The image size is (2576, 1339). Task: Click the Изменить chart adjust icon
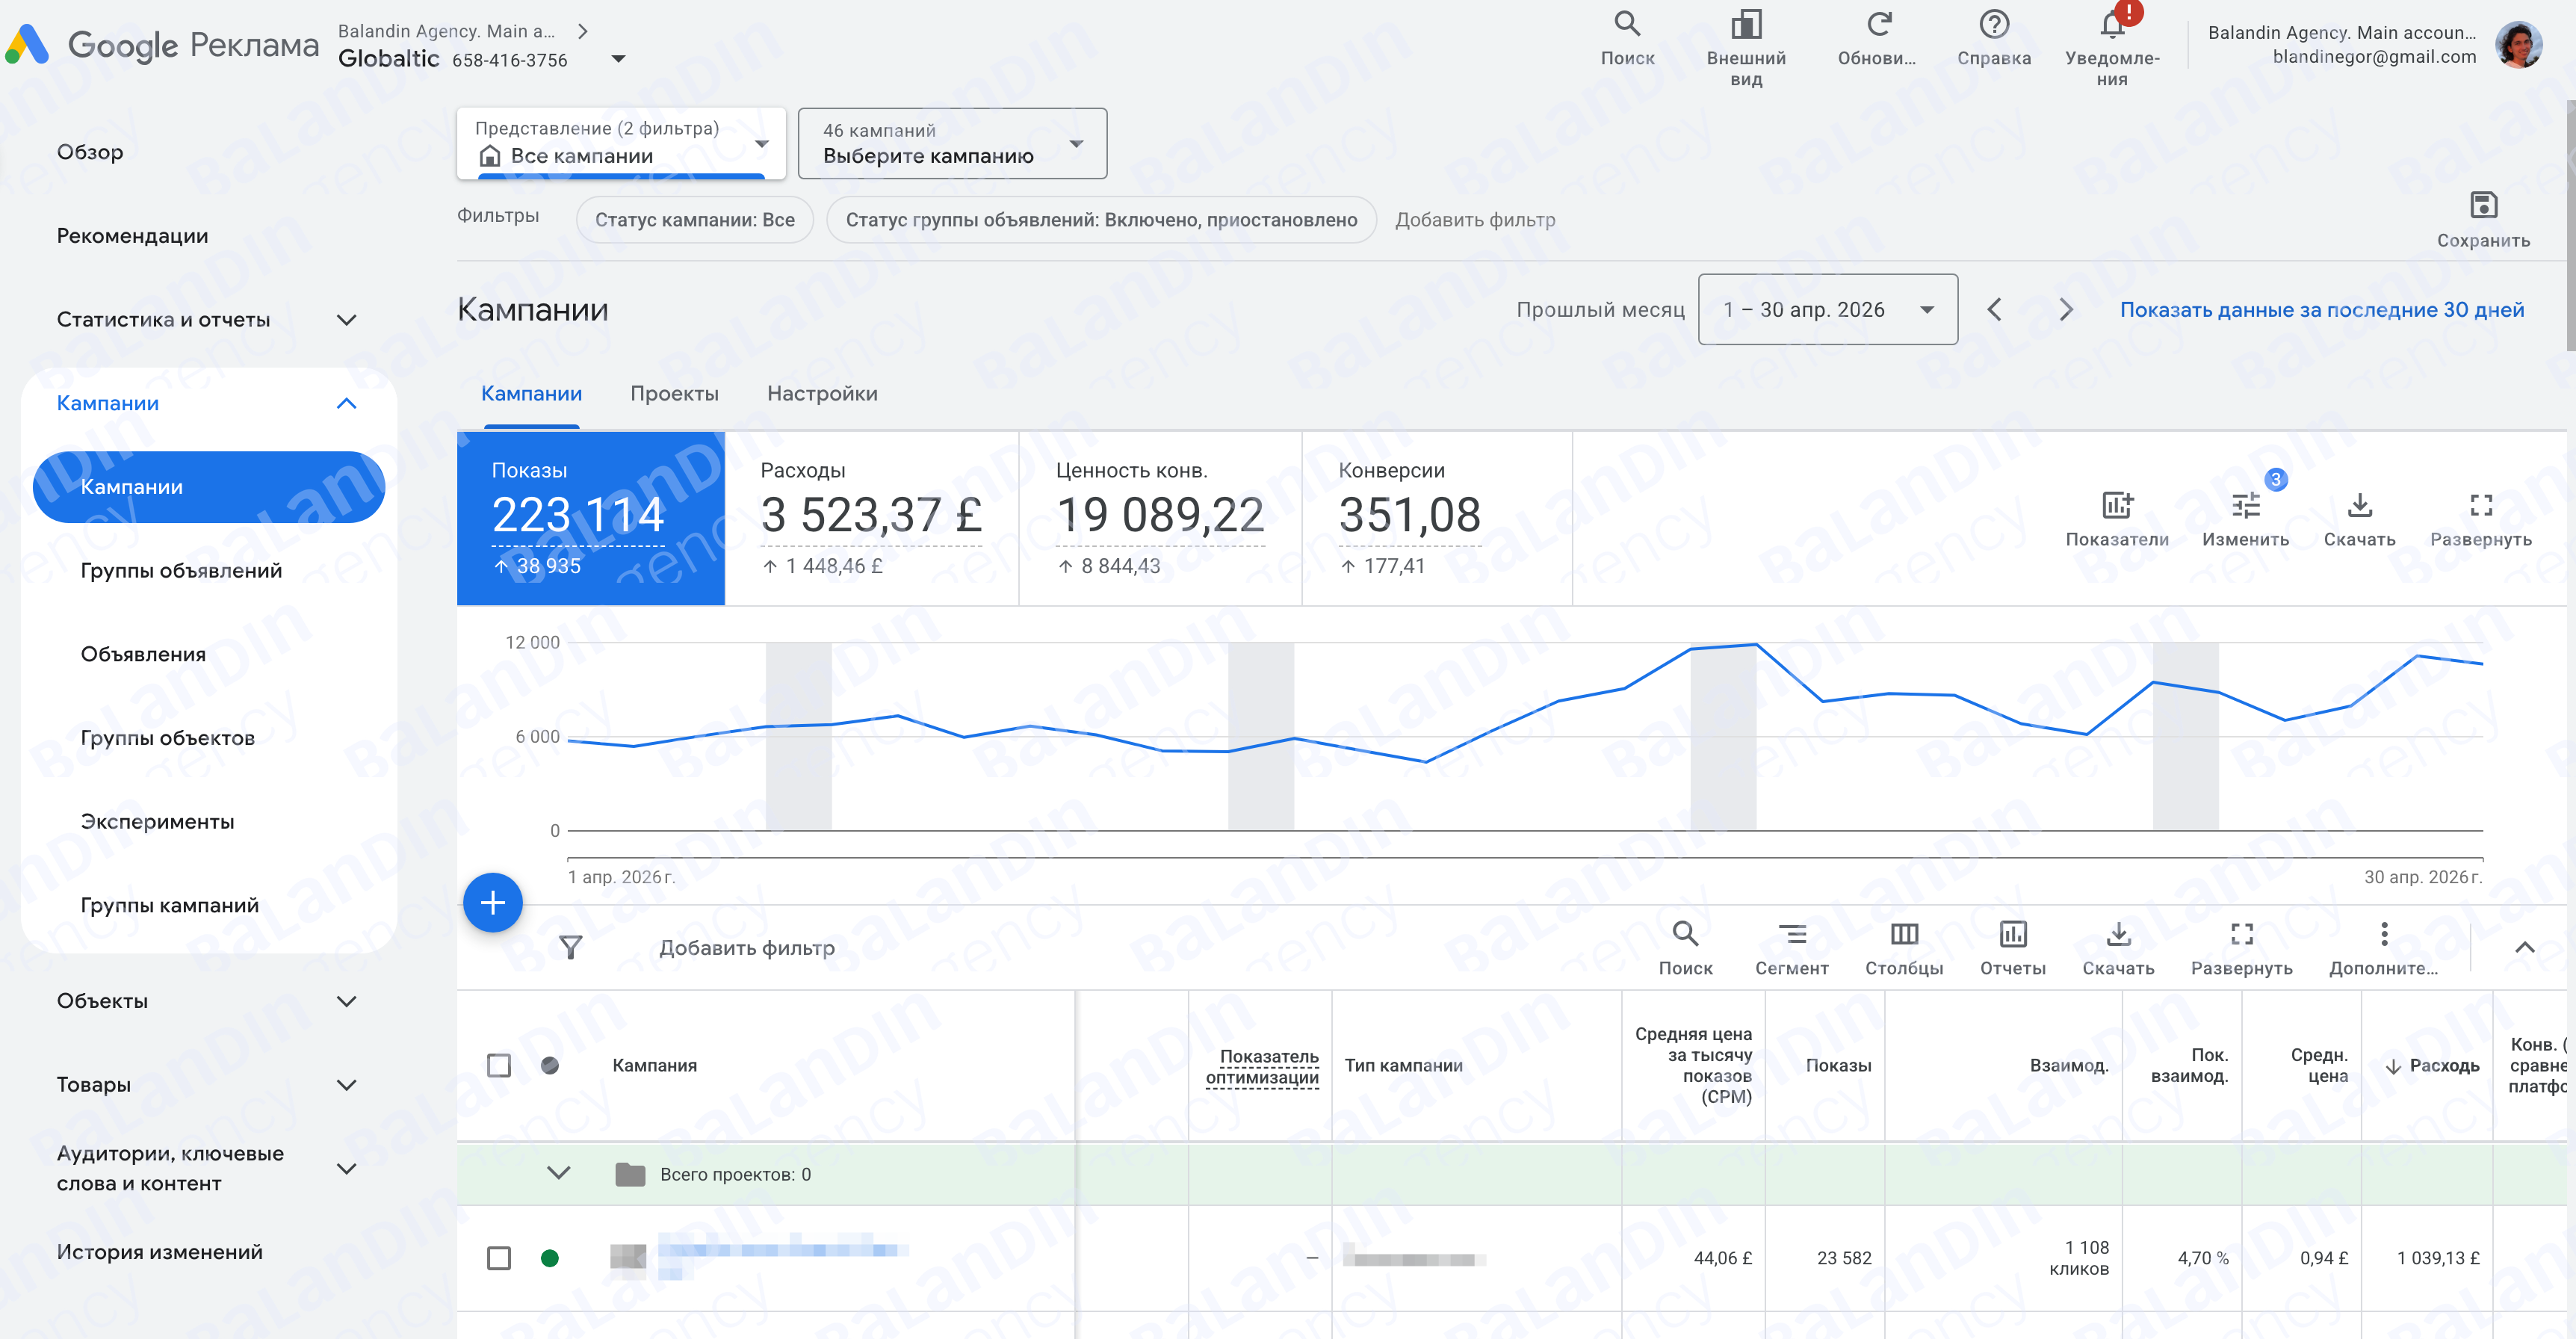point(2245,505)
